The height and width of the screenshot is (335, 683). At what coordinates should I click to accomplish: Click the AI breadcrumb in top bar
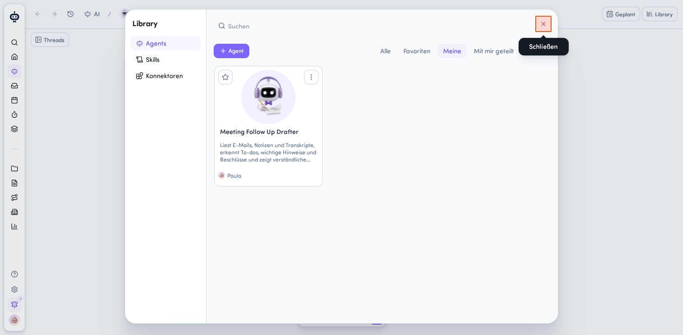pyautogui.click(x=92, y=14)
